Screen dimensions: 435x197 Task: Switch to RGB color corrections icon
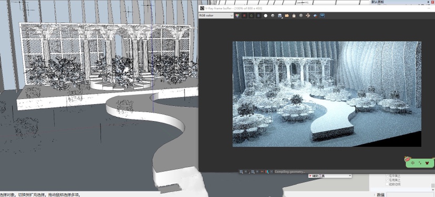click(237, 16)
